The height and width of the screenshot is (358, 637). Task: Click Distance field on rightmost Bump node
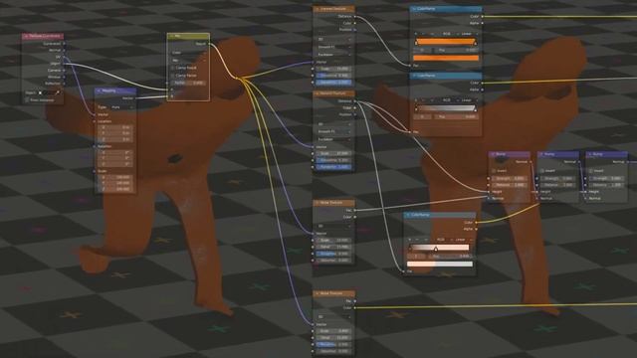607,185
